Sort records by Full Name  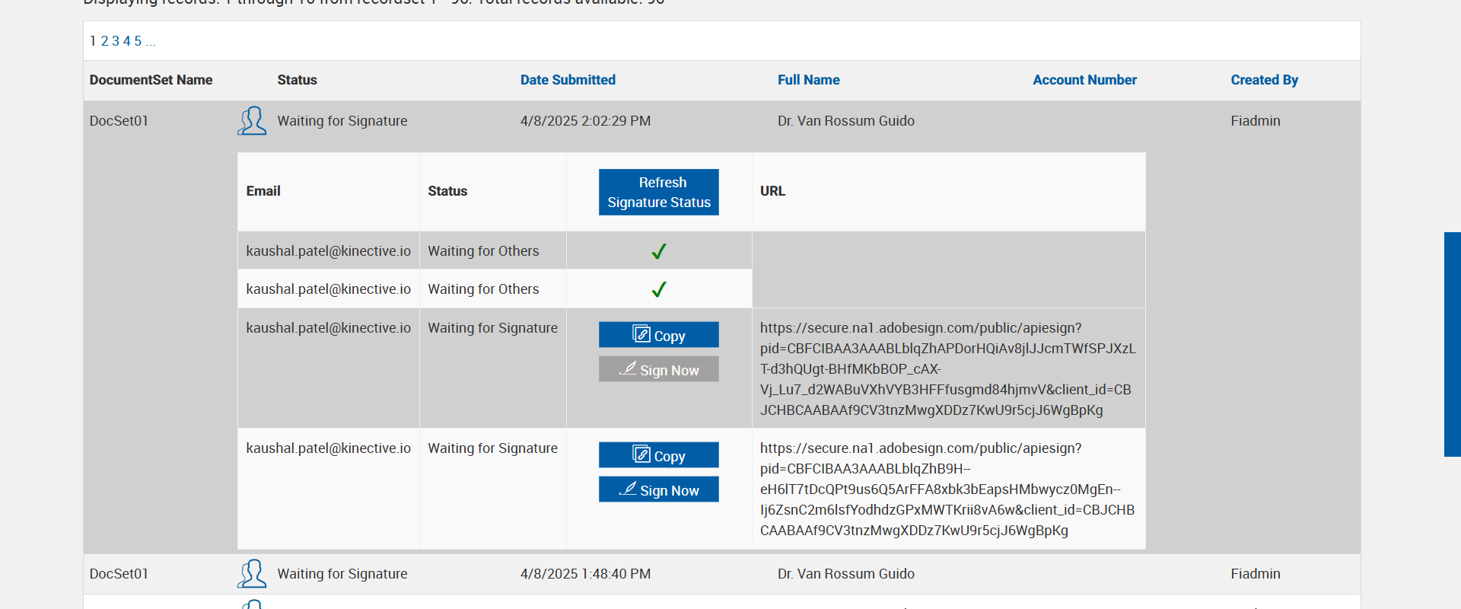(808, 80)
